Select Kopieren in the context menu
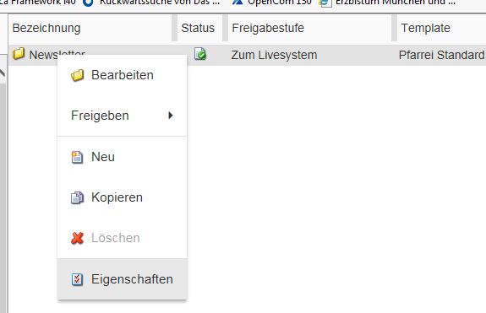This screenshot has height=313, width=486. pyautogui.click(x=122, y=197)
